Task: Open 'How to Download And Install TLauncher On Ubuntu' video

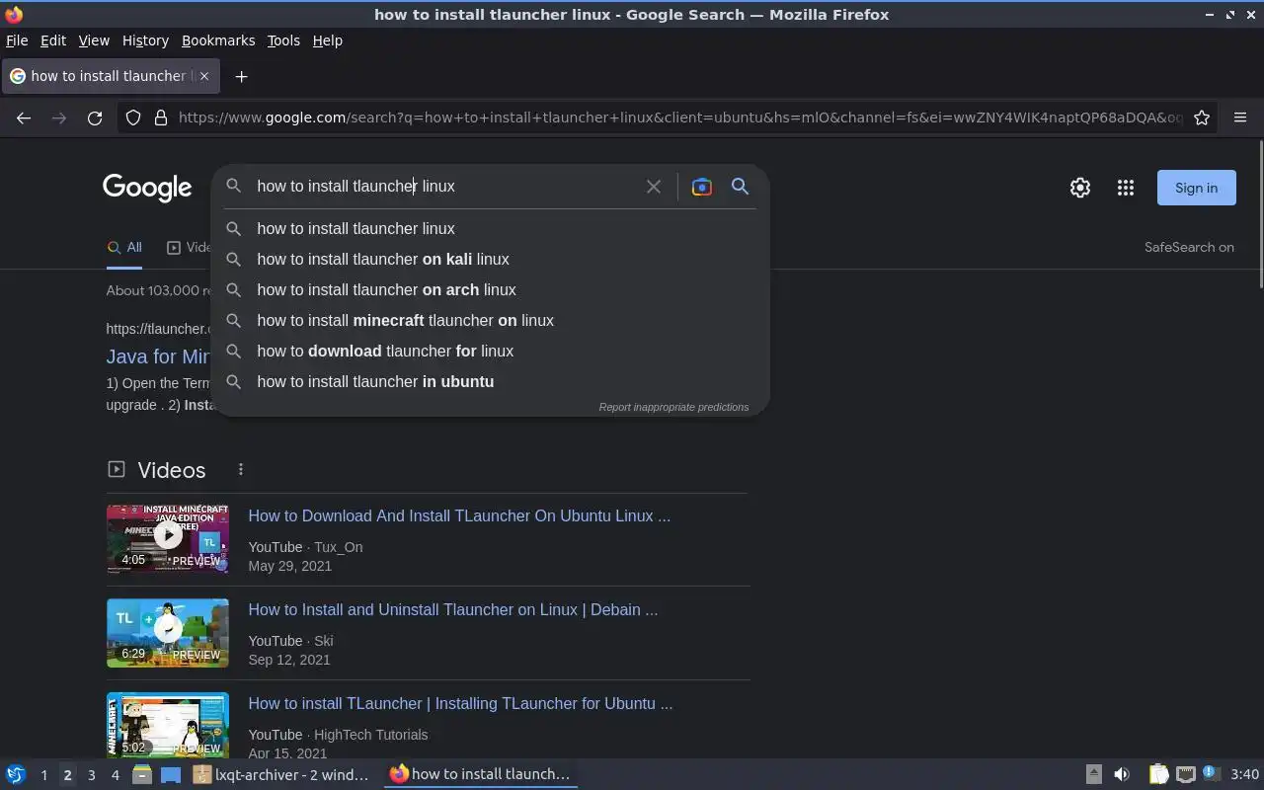Action: [459, 515]
